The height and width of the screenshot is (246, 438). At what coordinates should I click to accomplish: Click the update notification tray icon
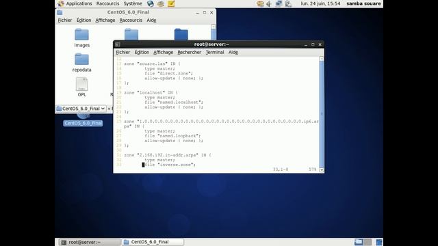[260, 3]
